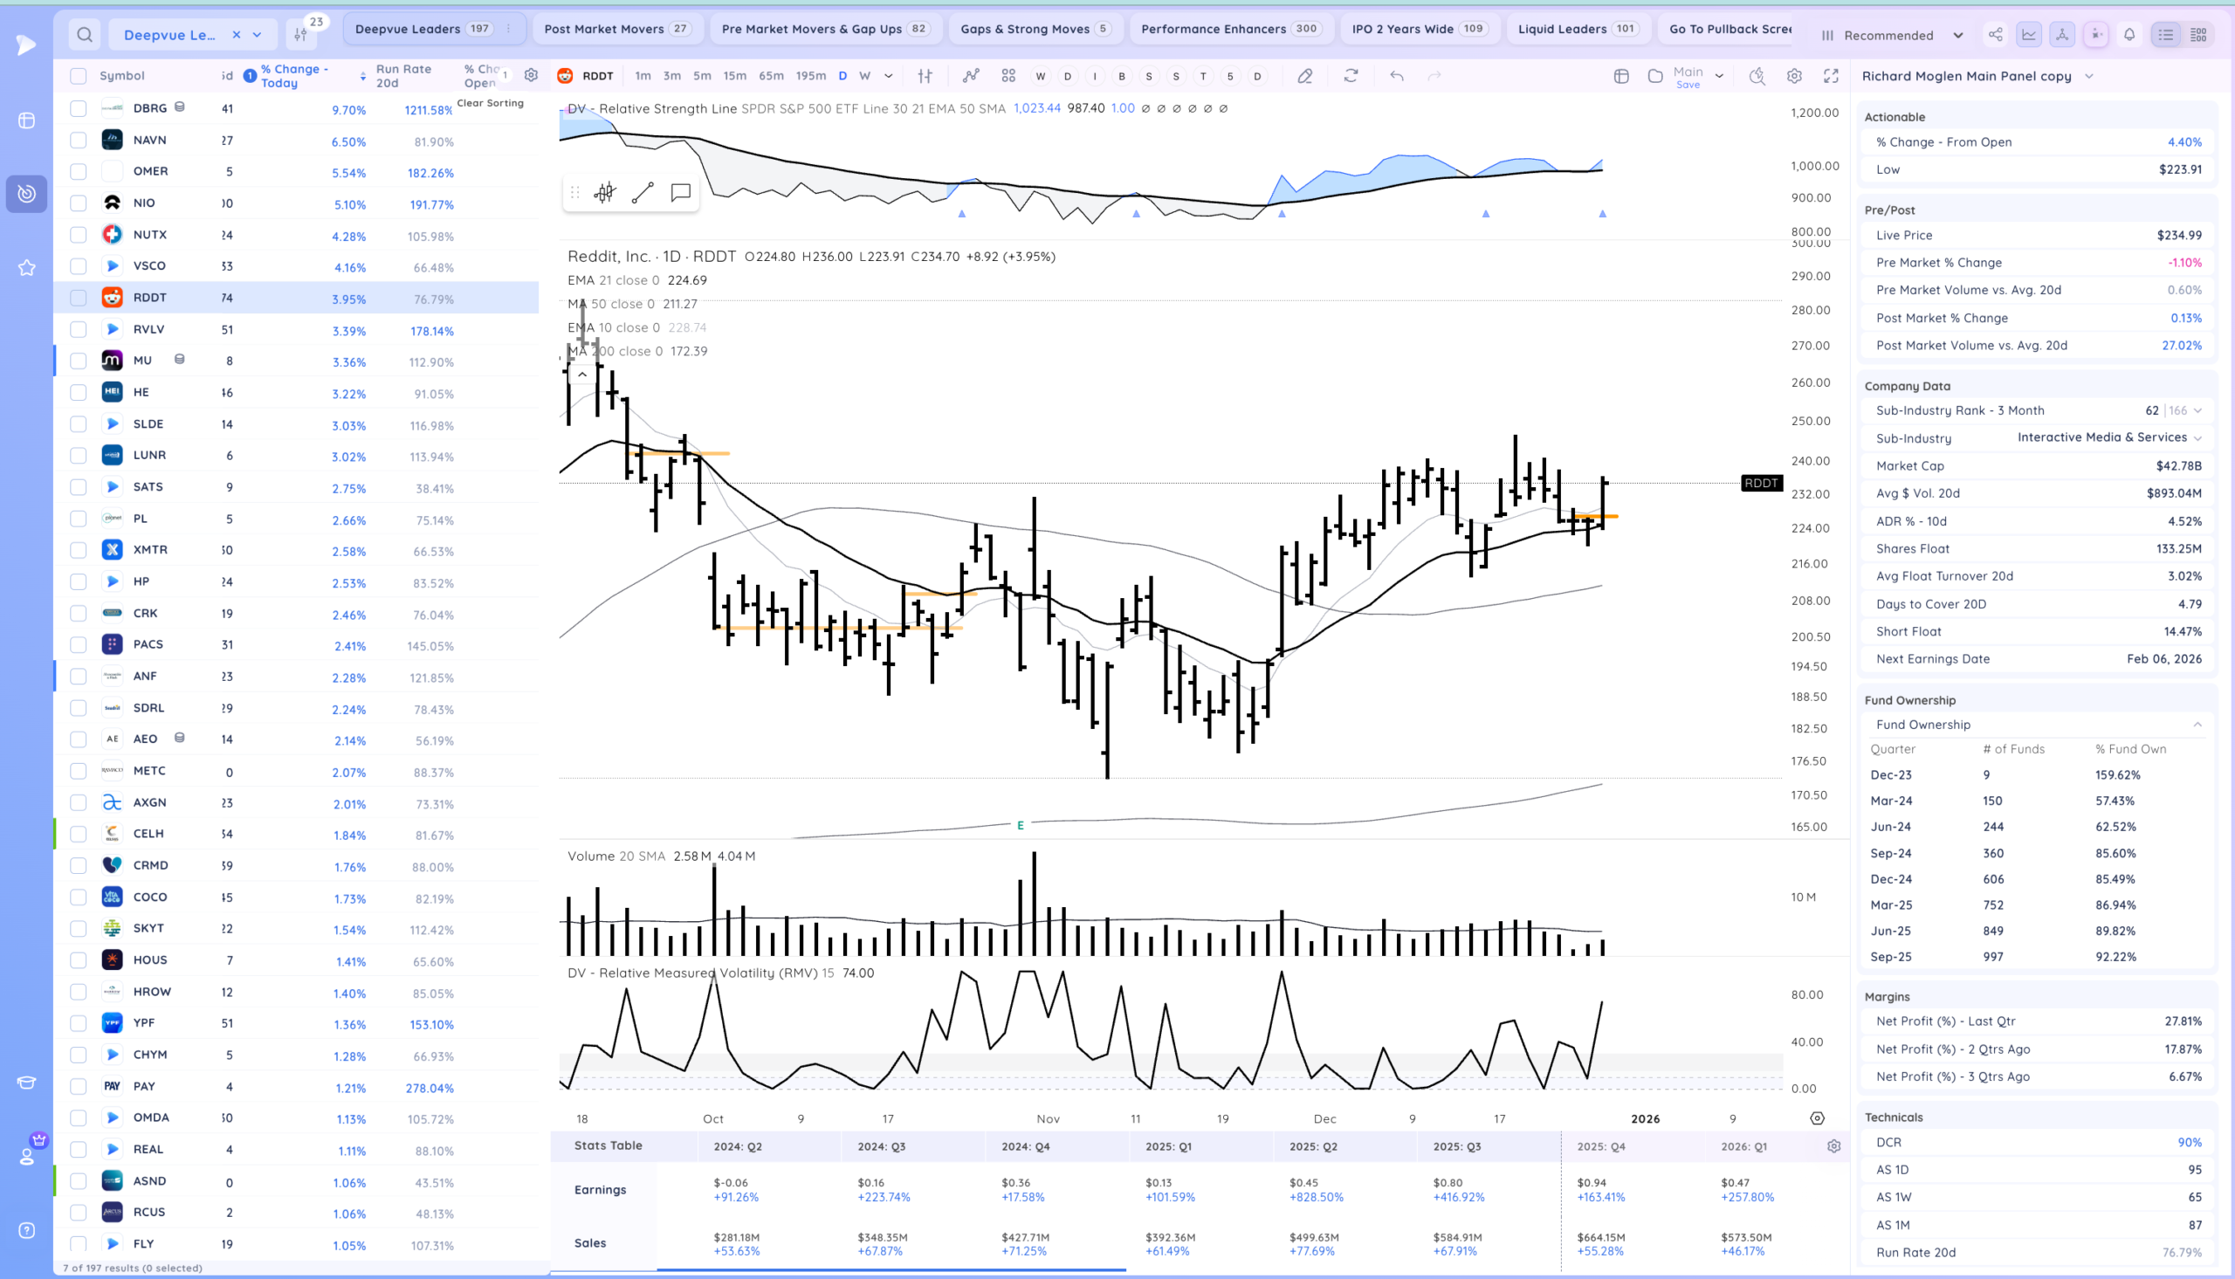The width and height of the screenshot is (2235, 1279).
Task: Click the undo arrow in chart toolbar
Action: click(1396, 77)
